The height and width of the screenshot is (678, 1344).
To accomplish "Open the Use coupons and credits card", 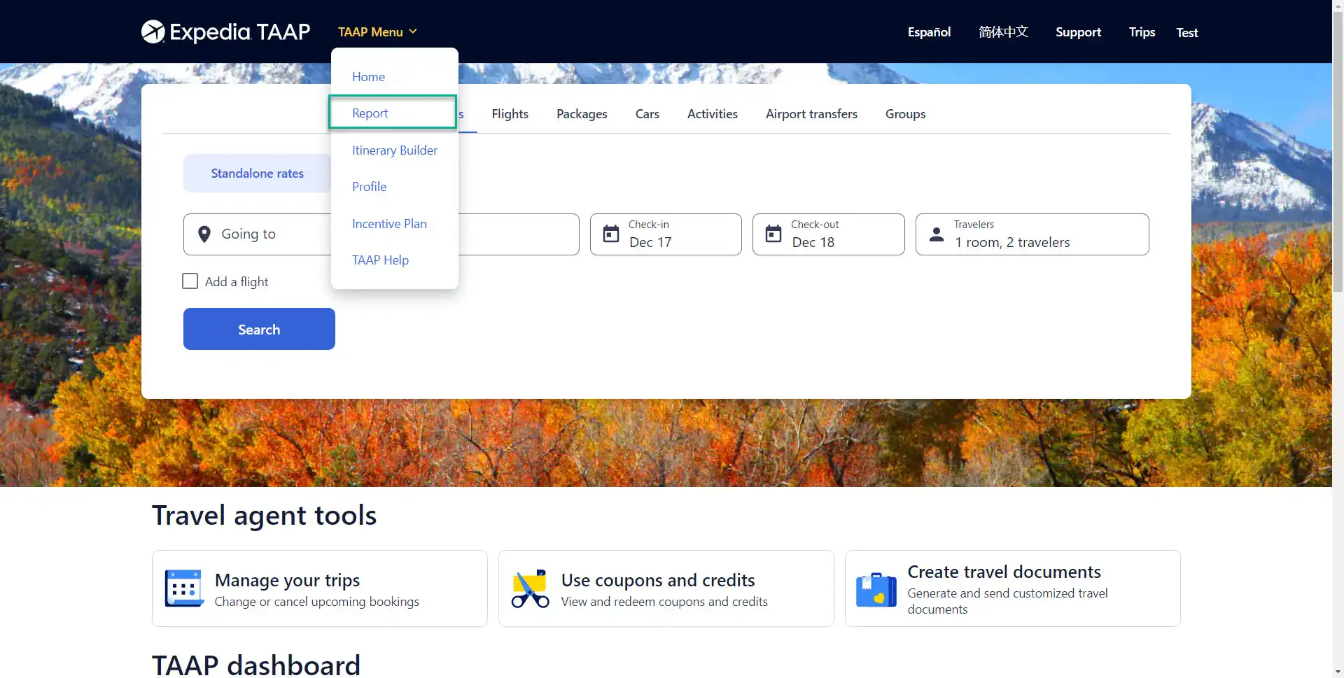I will (x=666, y=588).
